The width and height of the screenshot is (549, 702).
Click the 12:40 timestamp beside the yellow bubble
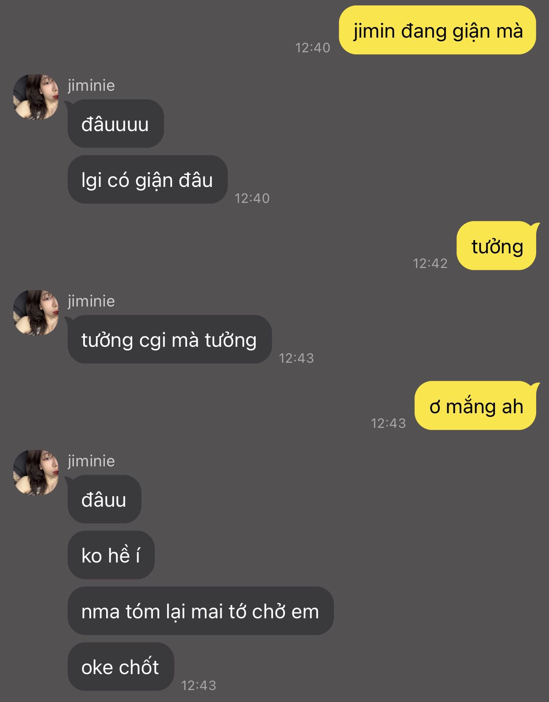tap(313, 47)
